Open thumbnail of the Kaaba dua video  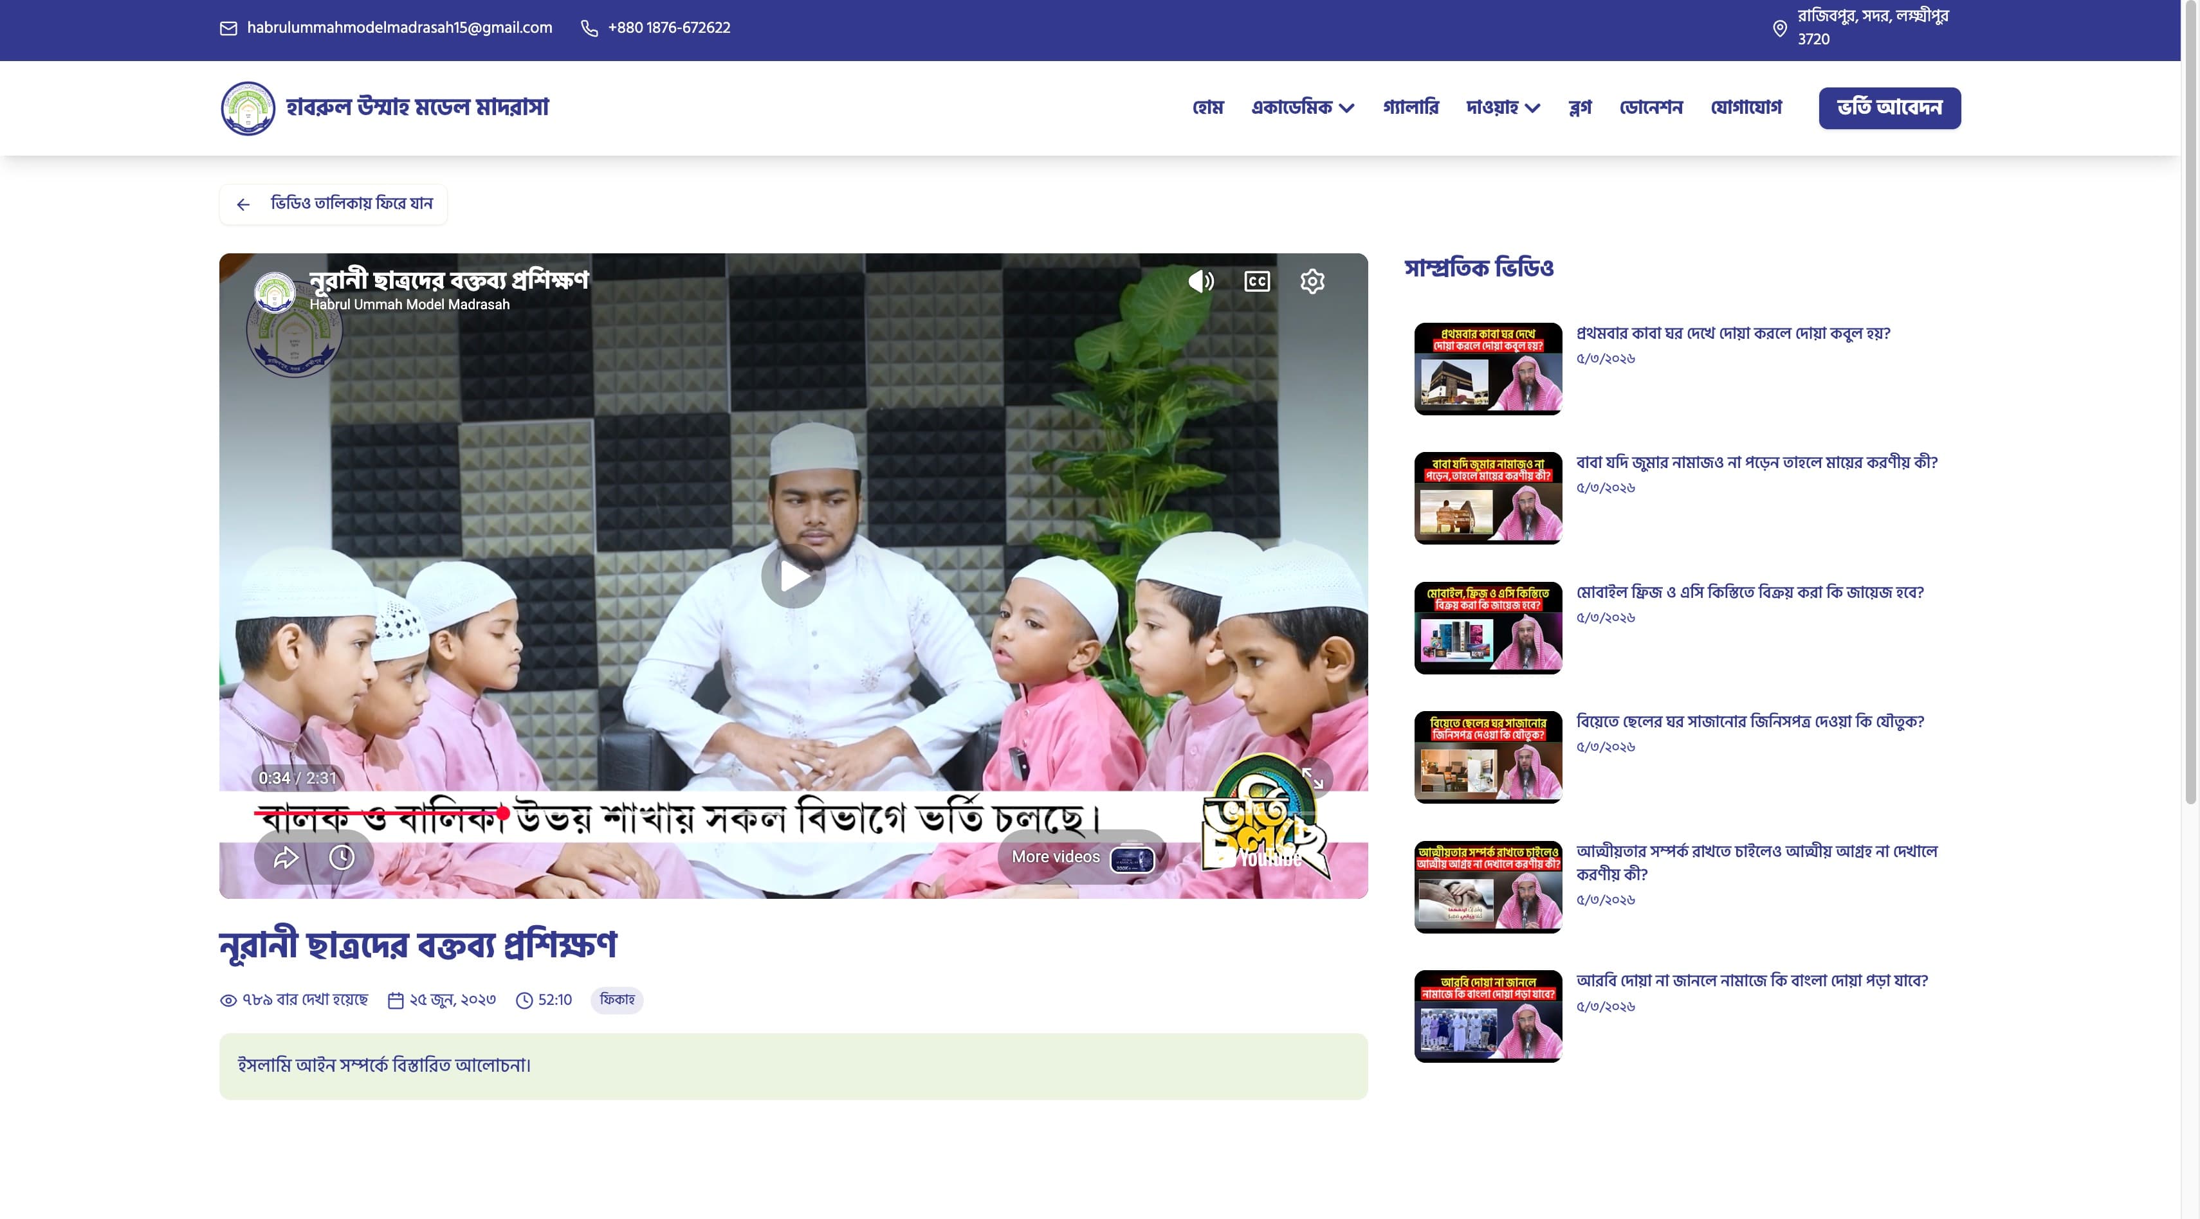[x=1488, y=369]
